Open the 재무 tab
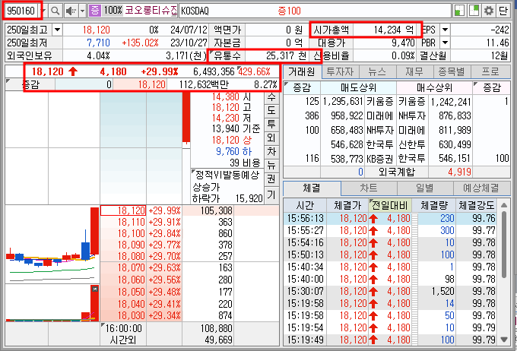 coord(414,71)
